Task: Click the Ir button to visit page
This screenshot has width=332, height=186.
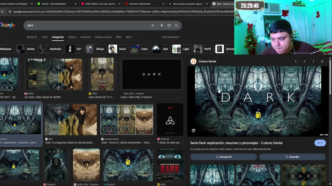Action: 320,143
